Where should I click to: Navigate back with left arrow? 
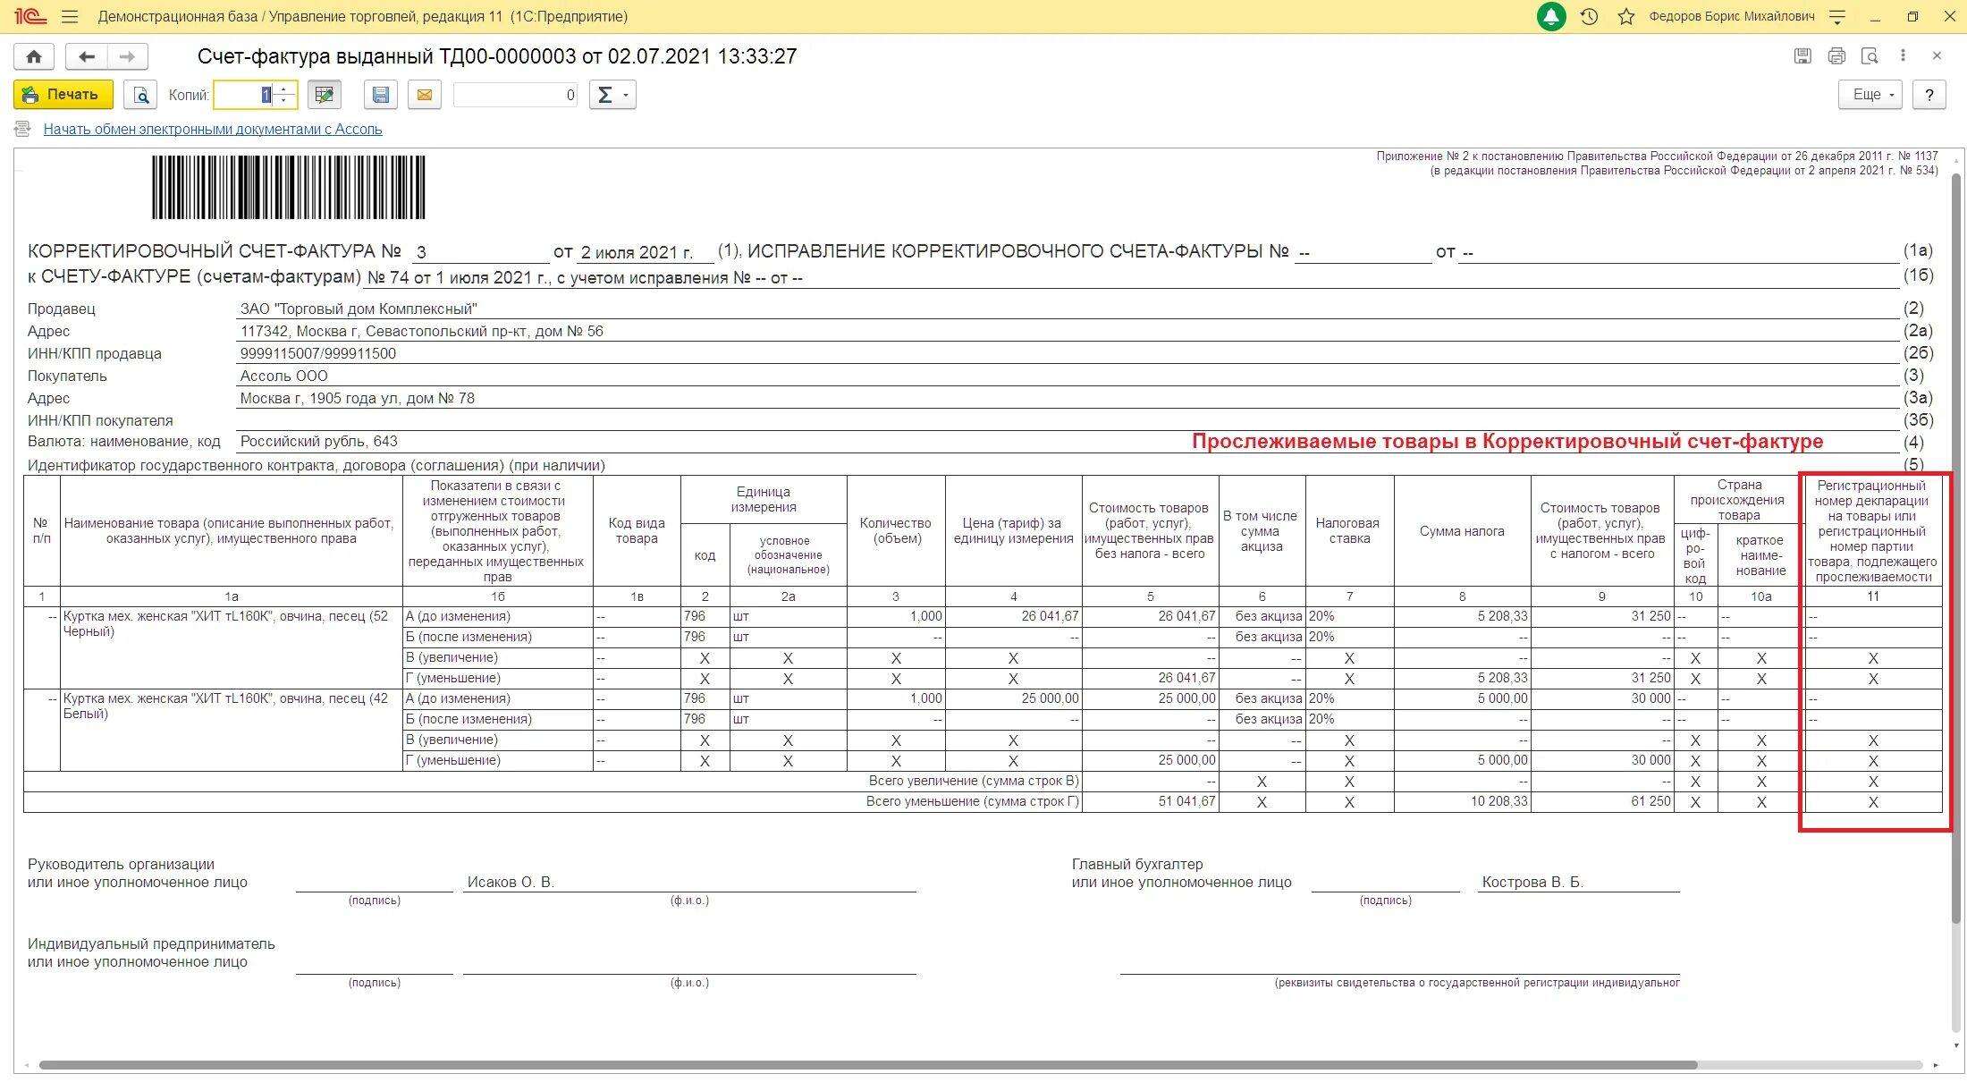click(87, 56)
